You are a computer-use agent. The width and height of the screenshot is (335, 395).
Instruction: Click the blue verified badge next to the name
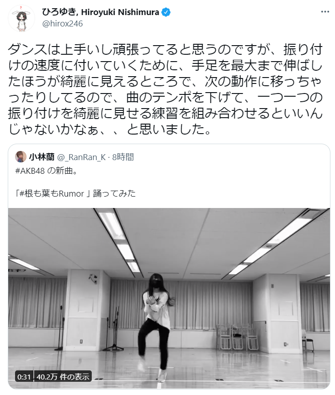[x=166, y=12]
